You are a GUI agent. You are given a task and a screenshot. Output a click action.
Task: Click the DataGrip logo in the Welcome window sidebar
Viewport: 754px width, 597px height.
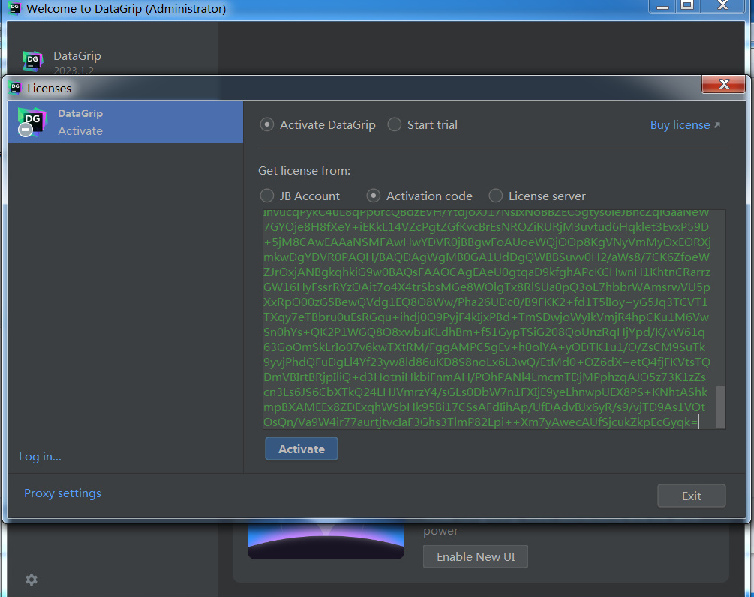(33, 61)
